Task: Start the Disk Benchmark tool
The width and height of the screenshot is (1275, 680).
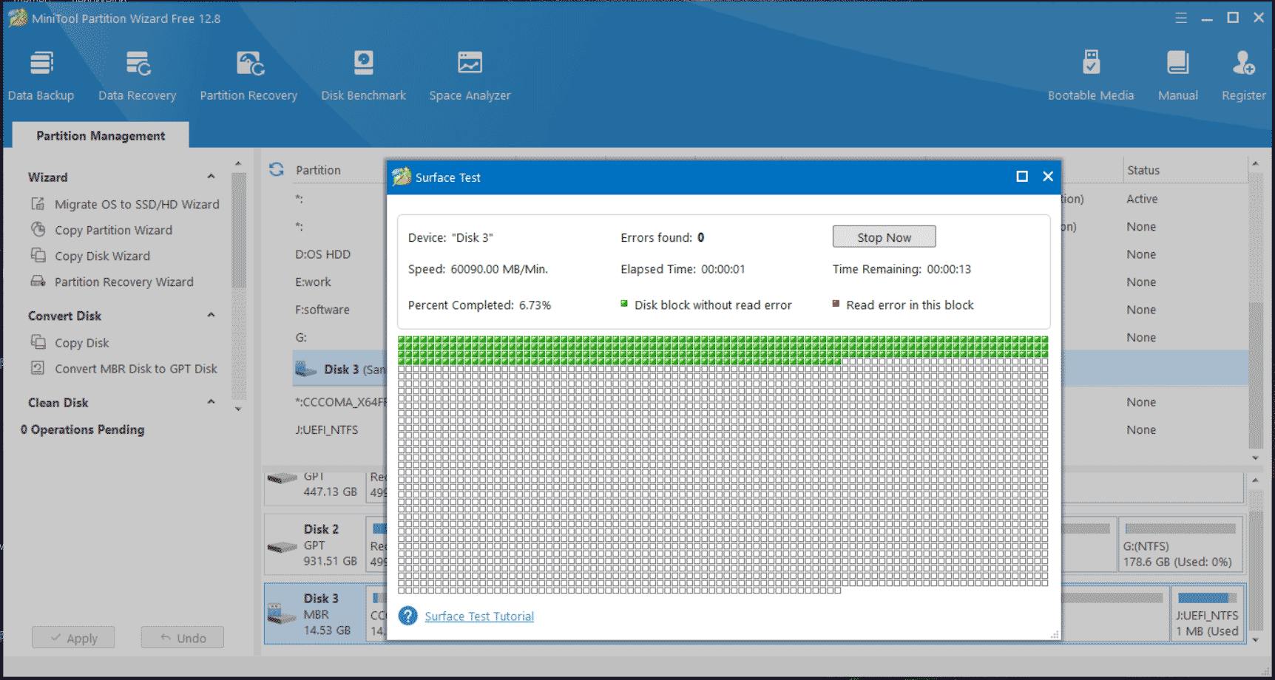Action: [x=363, y=75]
